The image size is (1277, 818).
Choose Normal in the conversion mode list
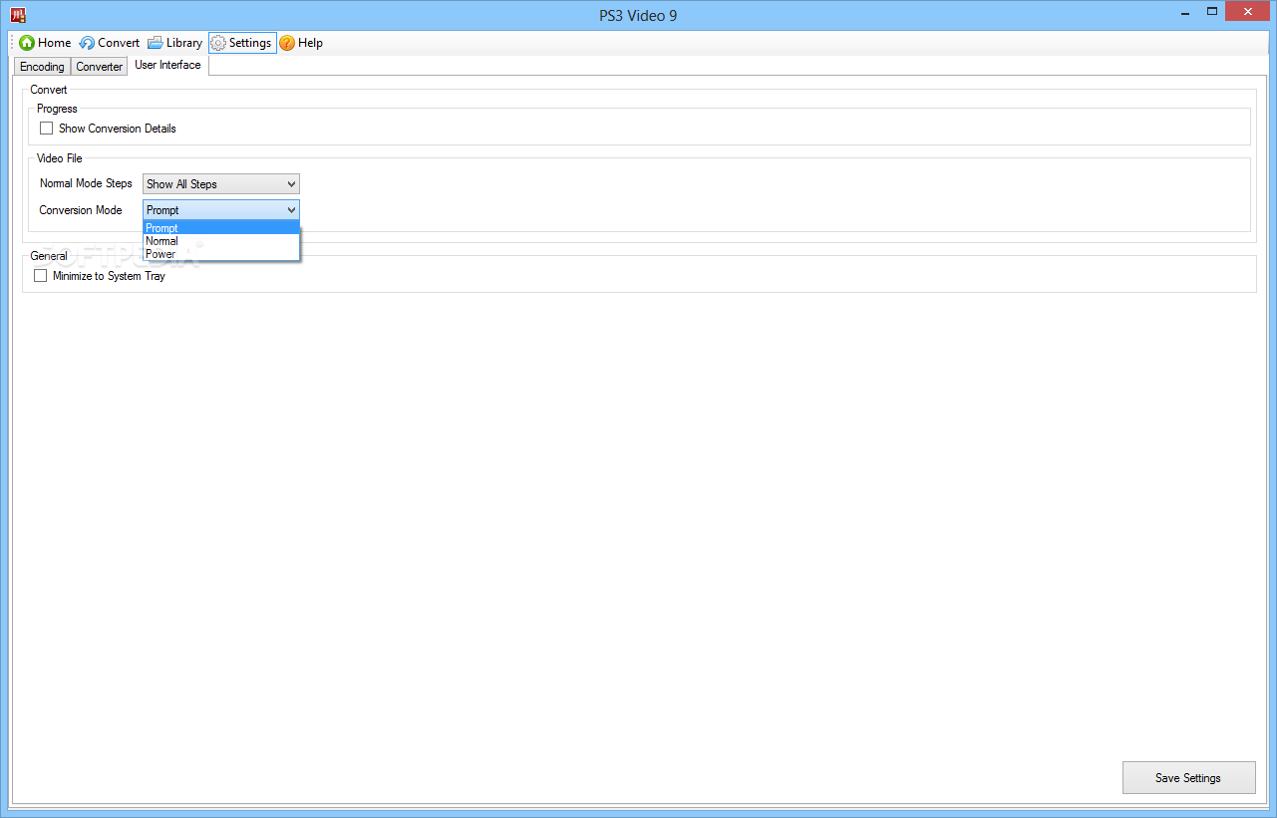tap(221, 241)
